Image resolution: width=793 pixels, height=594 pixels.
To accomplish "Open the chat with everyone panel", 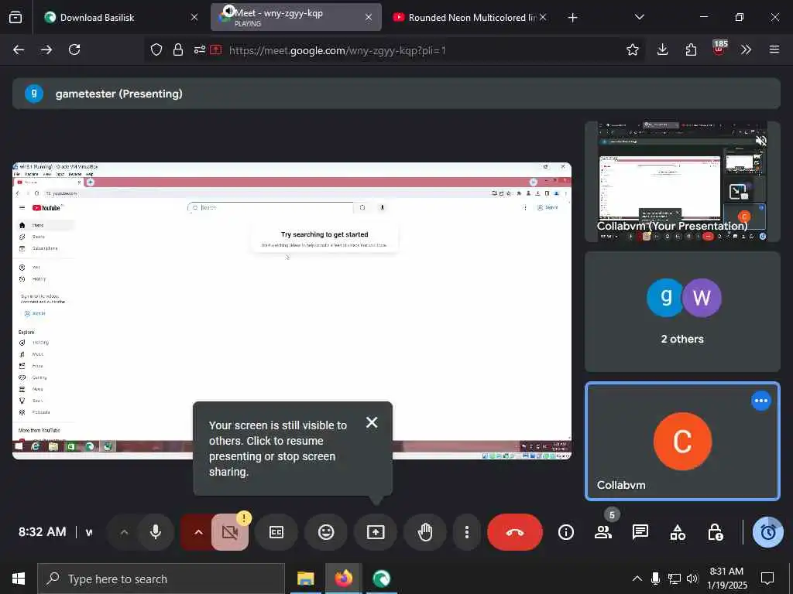I will click(640, 532).
